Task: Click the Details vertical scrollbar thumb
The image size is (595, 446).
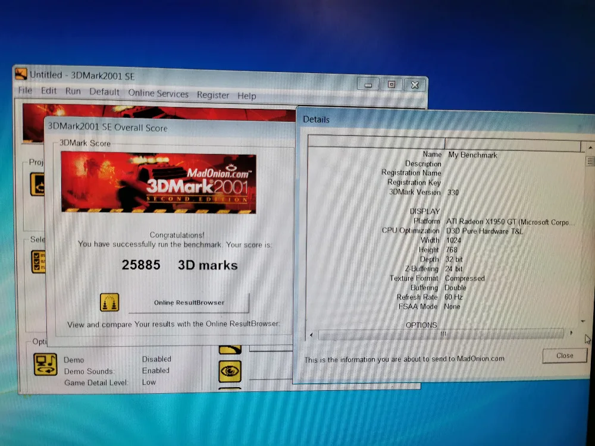Action: (x=590, y=161)
